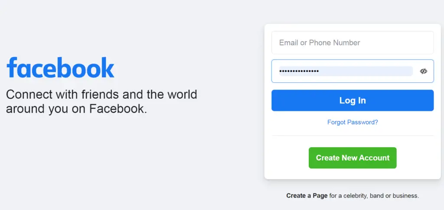Click the green Create New Account button
Image resolution: width=444 pixels, height=210 pixels.
353,158
